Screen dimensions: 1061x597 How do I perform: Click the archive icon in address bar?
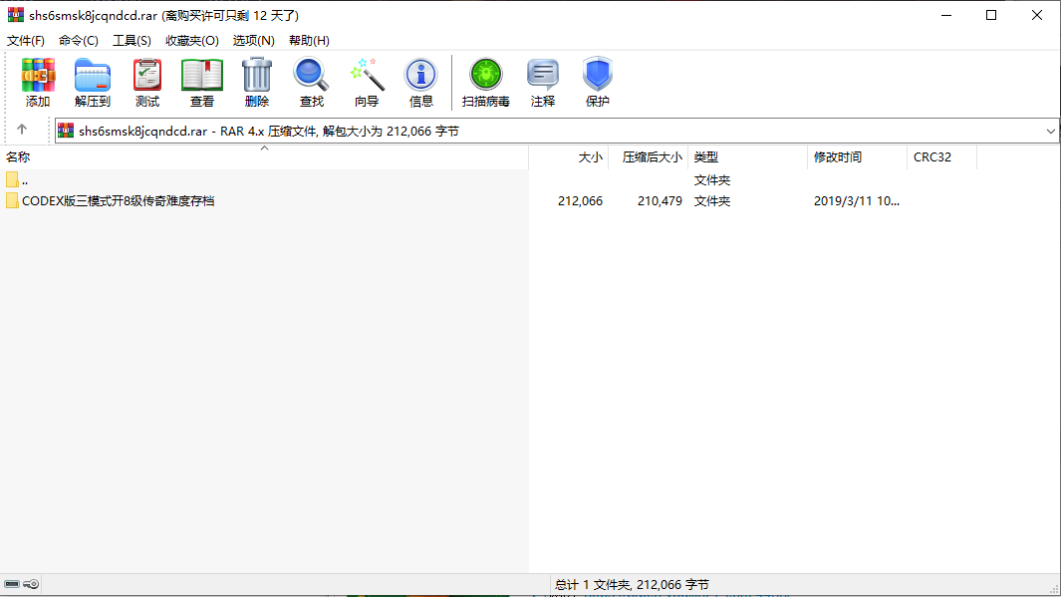pyautogui.click(x=66, y=131)
